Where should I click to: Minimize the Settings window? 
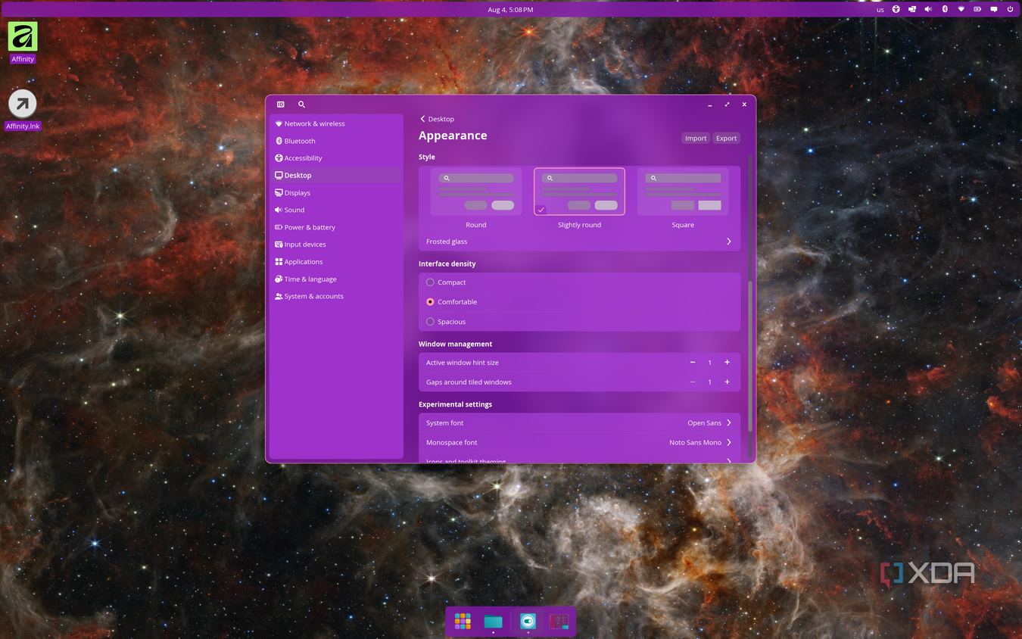point(710,104)
